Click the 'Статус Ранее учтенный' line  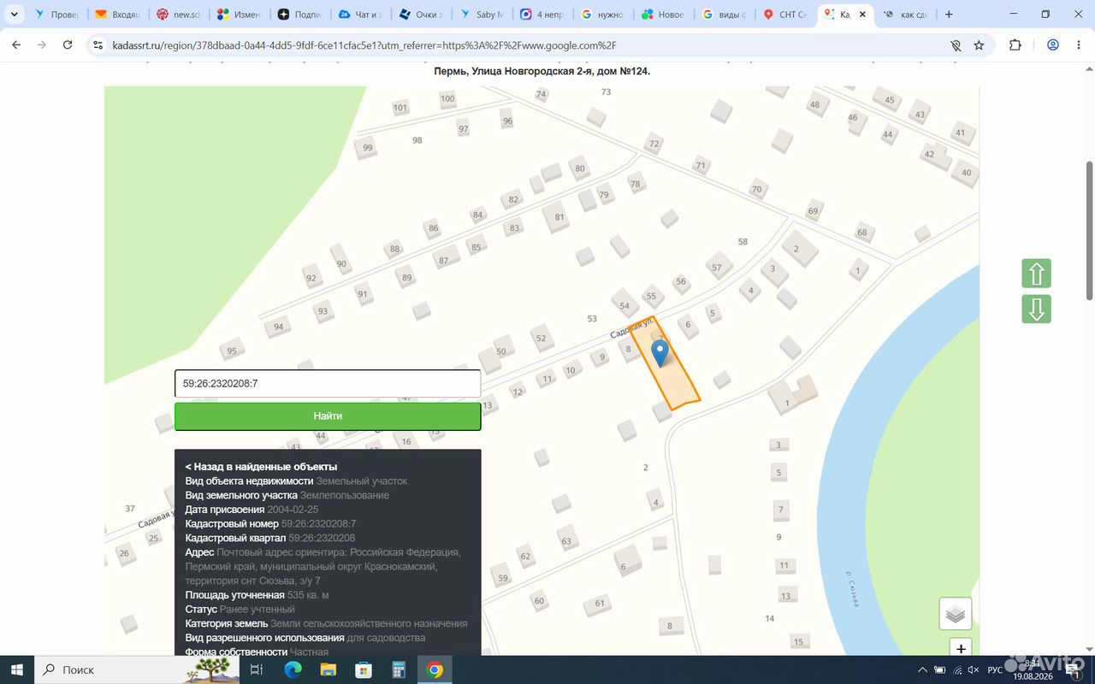(240, 610)
